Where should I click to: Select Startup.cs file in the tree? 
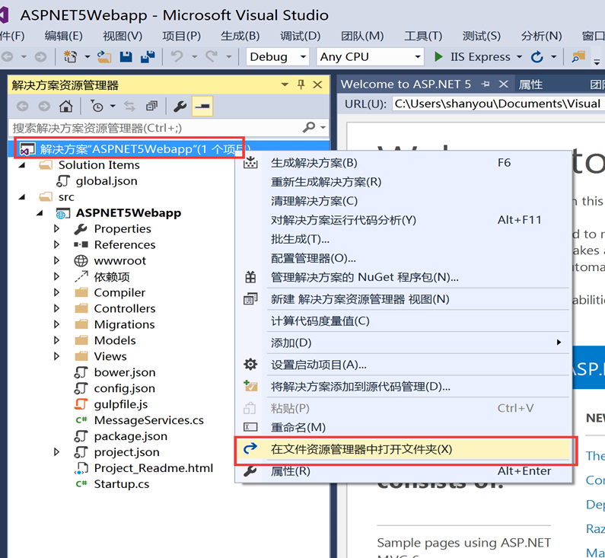(122, 484)
